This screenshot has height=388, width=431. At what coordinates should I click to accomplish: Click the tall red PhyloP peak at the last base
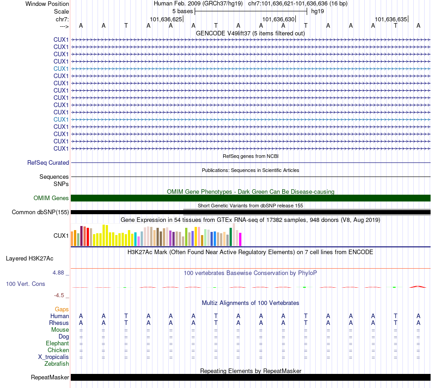418,287
